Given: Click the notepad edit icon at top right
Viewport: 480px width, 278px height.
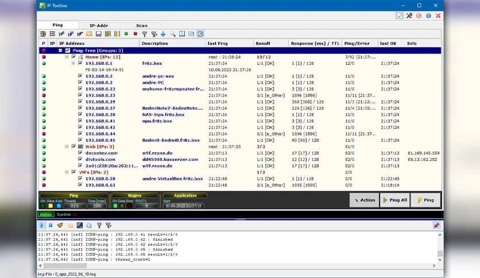Looking at the screenshot, I should [x=400, y=16].
